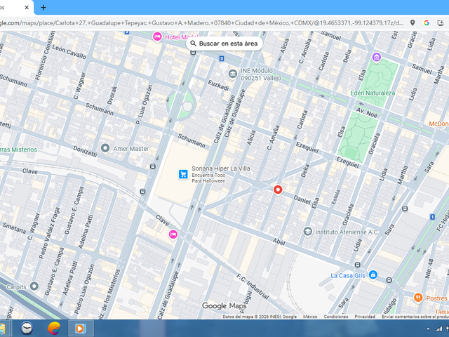Click the 'Estela' street label
This screenshot has height=337, width=449.
pos(336,197)
